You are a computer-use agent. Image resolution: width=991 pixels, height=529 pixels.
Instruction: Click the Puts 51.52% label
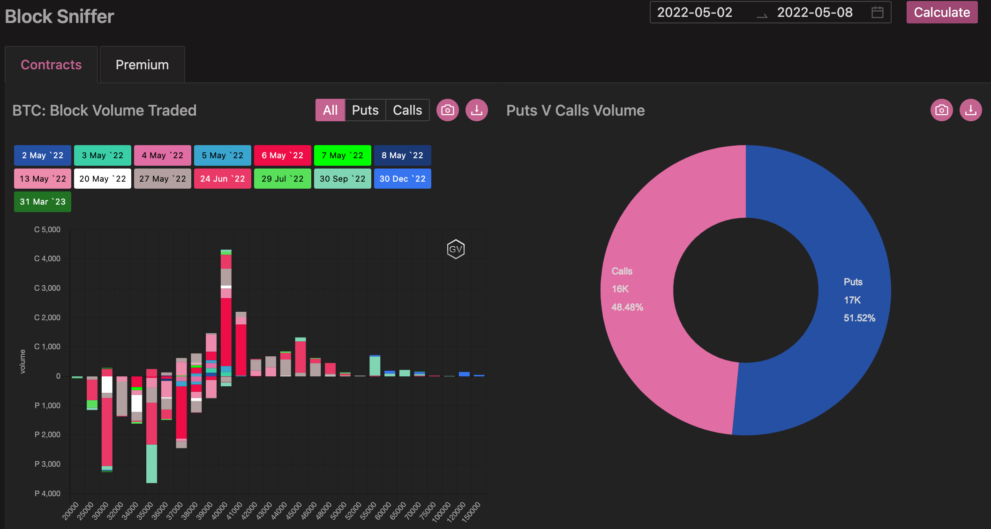(x=859, y=300)
